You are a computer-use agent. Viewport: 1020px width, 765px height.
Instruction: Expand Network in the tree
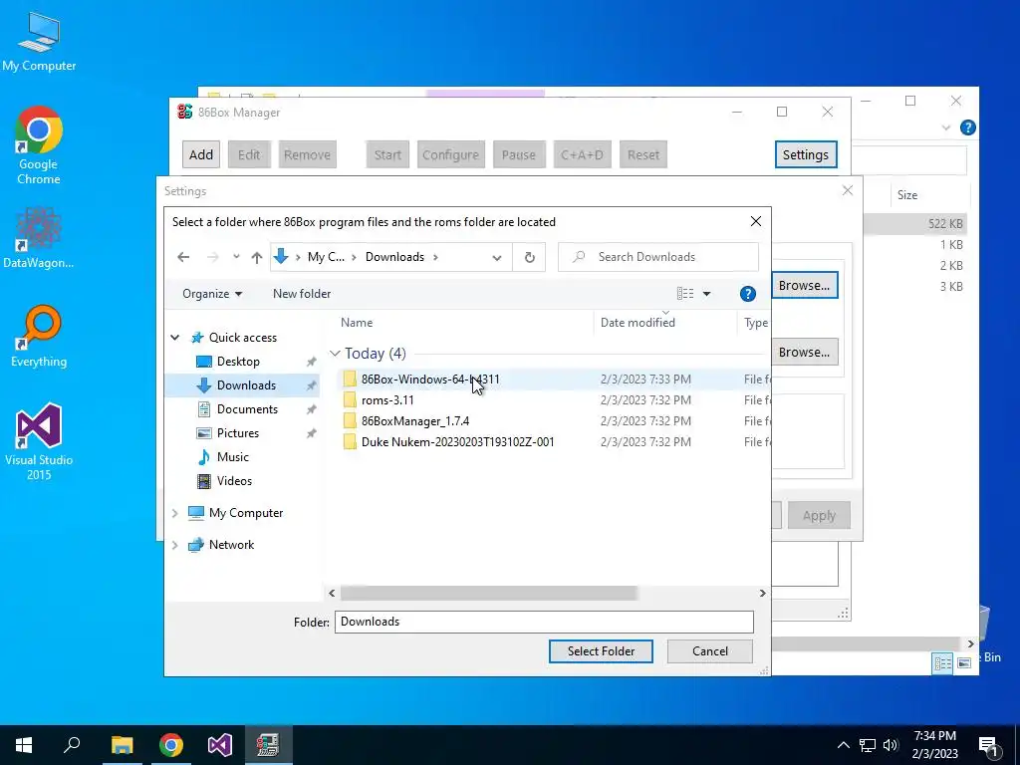(x=175, y=545)
